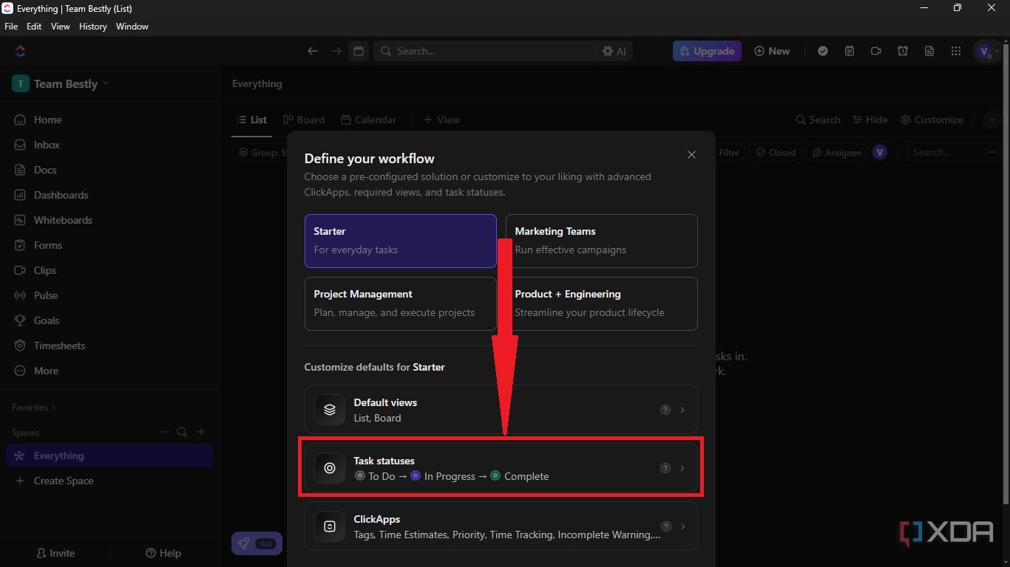1010x567 pixels.
Task: Switch to the List tab
Action: pos(251,120)
